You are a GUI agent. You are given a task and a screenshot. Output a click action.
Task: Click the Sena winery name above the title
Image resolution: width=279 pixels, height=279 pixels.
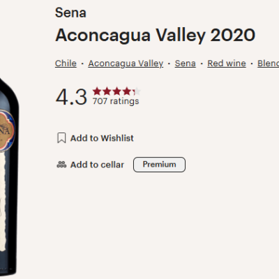click(70, 13)
